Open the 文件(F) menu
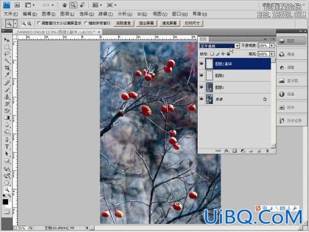This screenshot has width=309, height=232. (11, 14)
